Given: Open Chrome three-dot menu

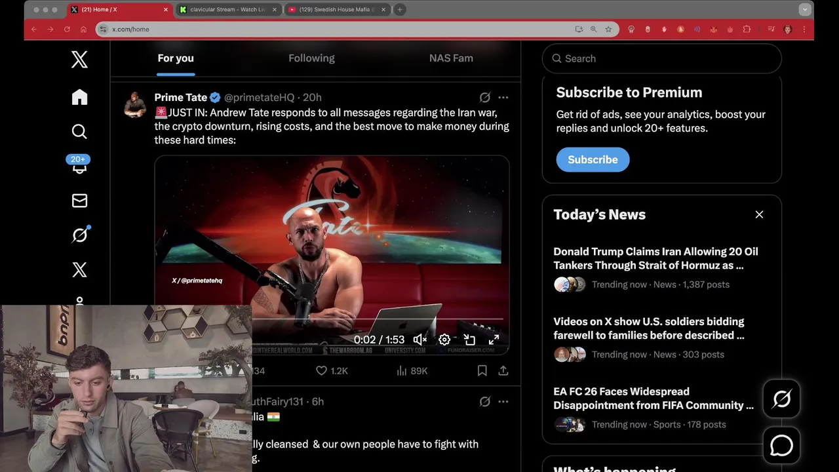Looking at the screenshot, I should coord(804,29).
